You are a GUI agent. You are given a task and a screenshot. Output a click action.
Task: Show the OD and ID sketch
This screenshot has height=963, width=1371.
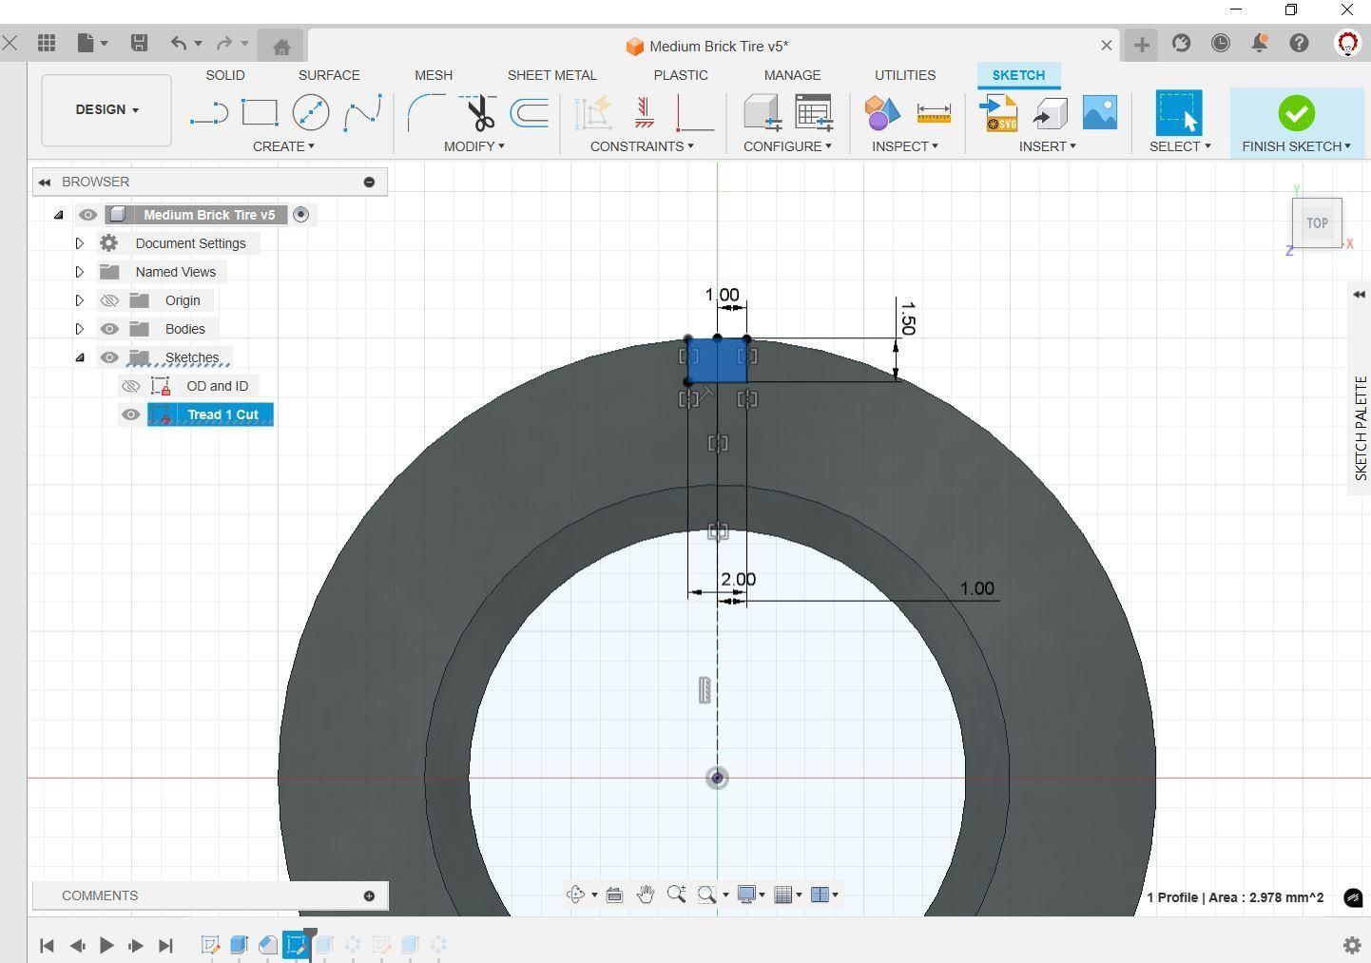point(130,386)
